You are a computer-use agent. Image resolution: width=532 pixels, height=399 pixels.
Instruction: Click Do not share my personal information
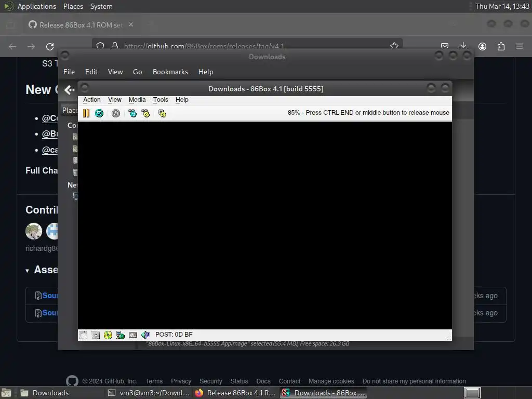[x=414, y=381]
